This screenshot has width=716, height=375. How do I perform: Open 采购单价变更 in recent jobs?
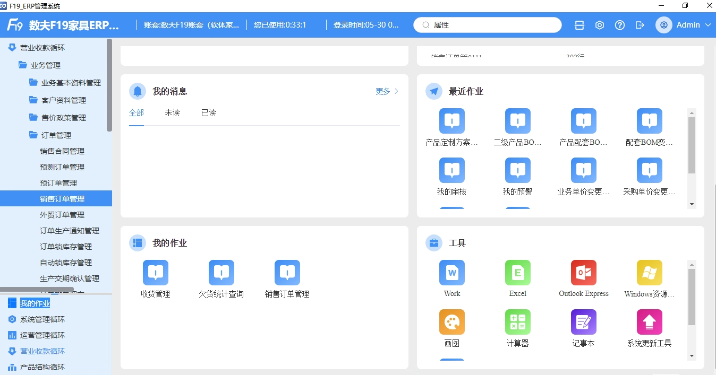(x=650, y=170)
